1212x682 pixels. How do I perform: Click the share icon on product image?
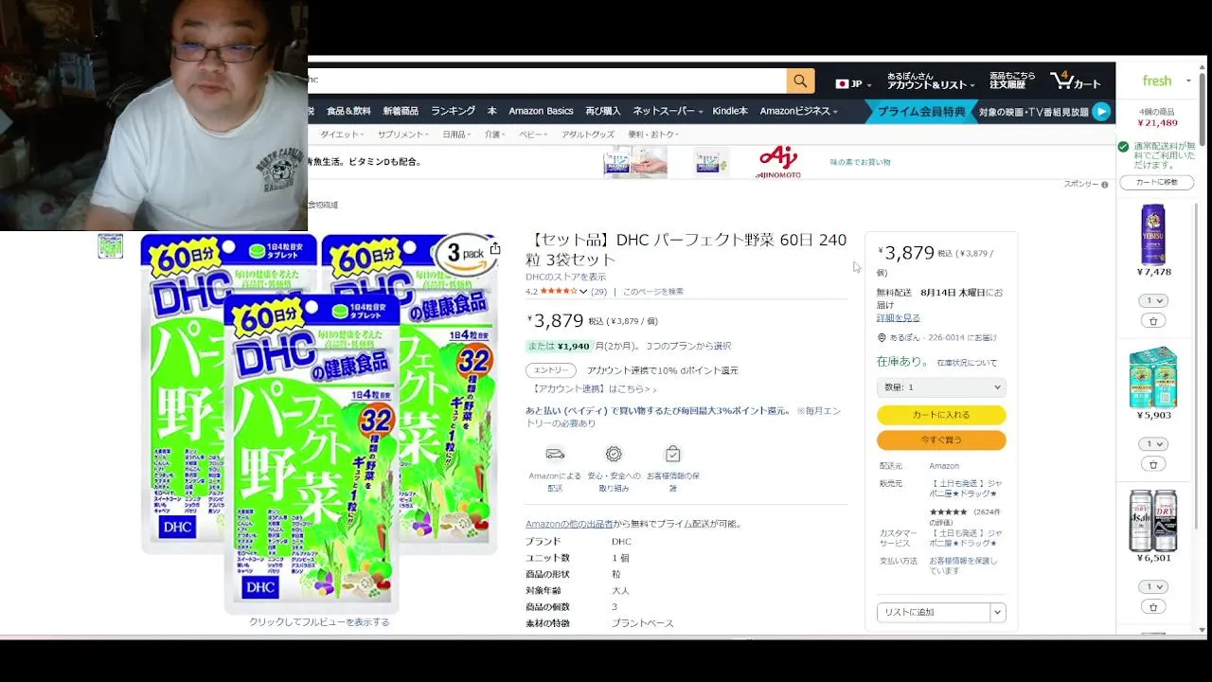pos(494,248)
